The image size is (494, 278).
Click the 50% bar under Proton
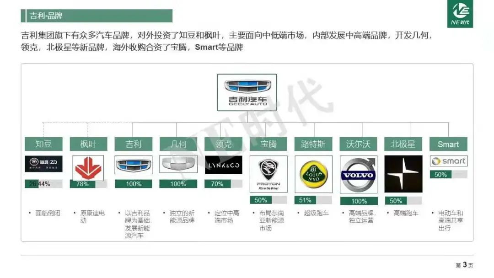(268, 200)
